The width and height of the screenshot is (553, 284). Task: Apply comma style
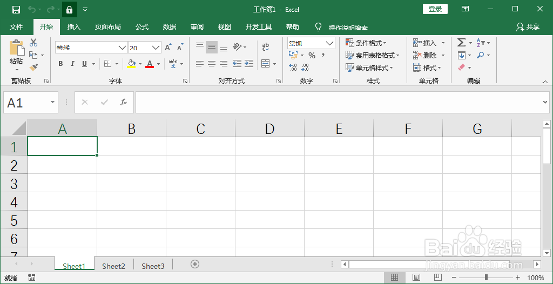tap(323, 56)
